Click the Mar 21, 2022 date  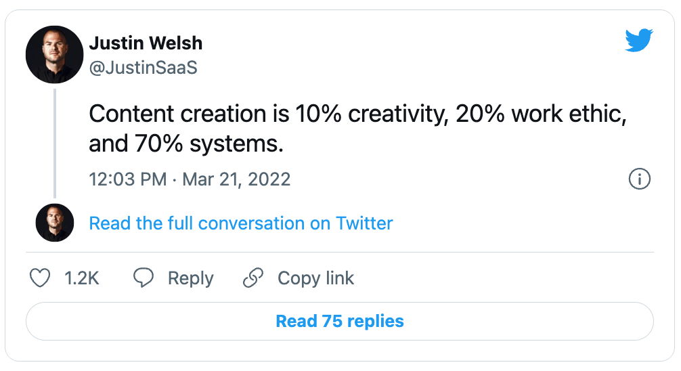pos(236,179)
